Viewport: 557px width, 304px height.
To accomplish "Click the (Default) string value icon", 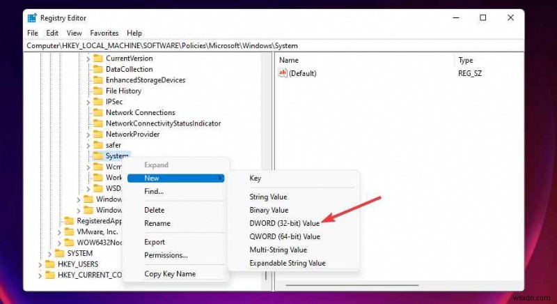I will click(283, 73).
